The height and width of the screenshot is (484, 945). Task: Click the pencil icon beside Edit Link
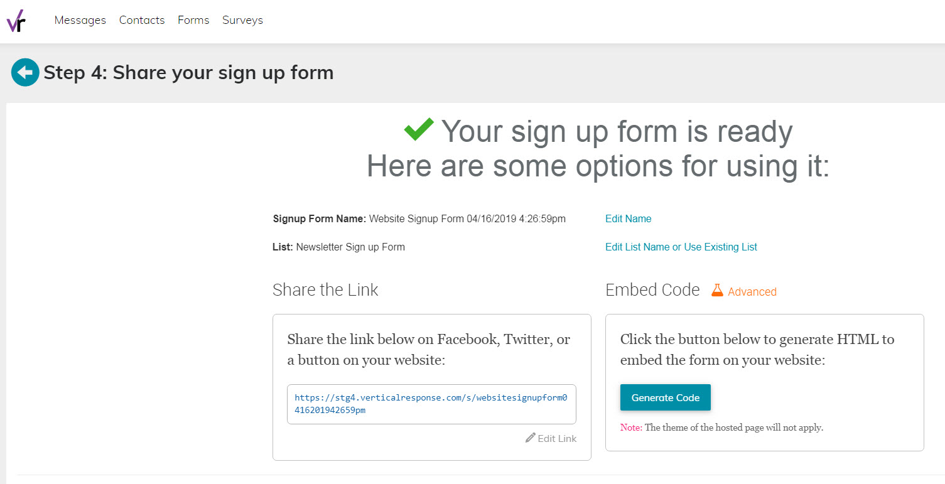(x=531, y=438)
